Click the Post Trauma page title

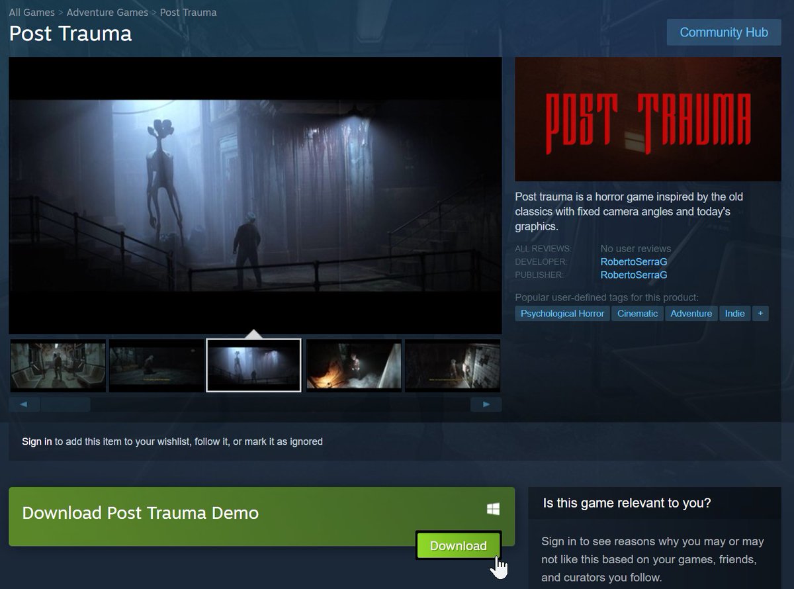[x=70, y=34]
